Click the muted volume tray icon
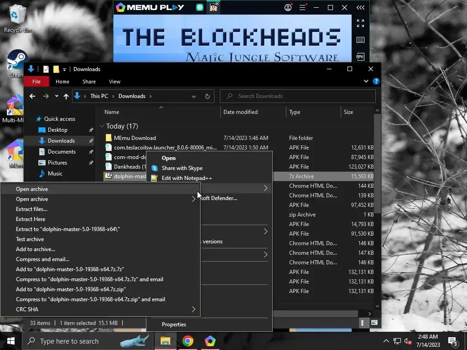 point(408,341)
